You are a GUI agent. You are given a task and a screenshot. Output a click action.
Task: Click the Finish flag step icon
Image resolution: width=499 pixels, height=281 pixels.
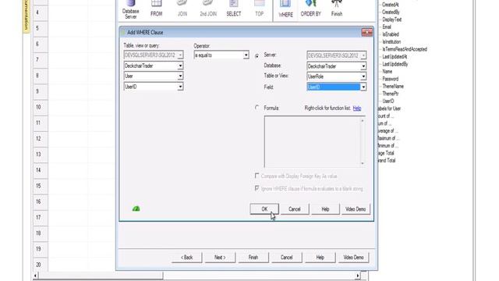[336, 9]
